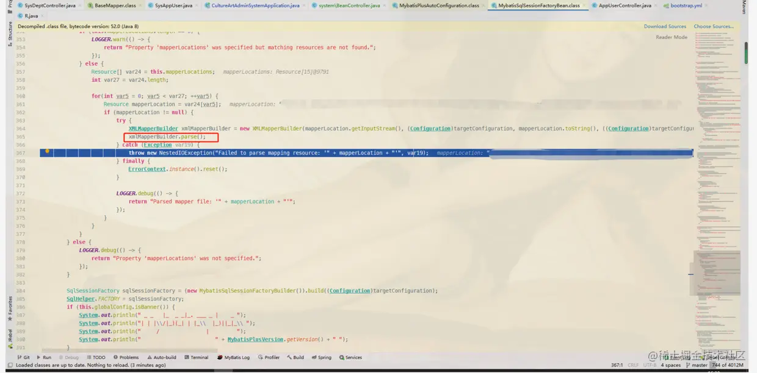Click the Choose Sources... link
Screen dimensions: 757x373
[713, 26]
